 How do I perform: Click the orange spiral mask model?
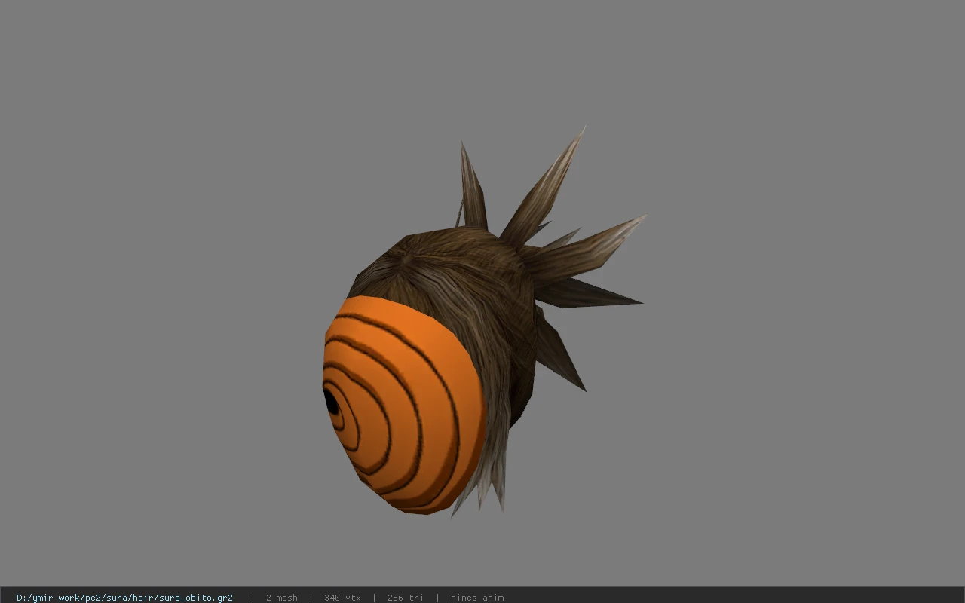point(403,405)
